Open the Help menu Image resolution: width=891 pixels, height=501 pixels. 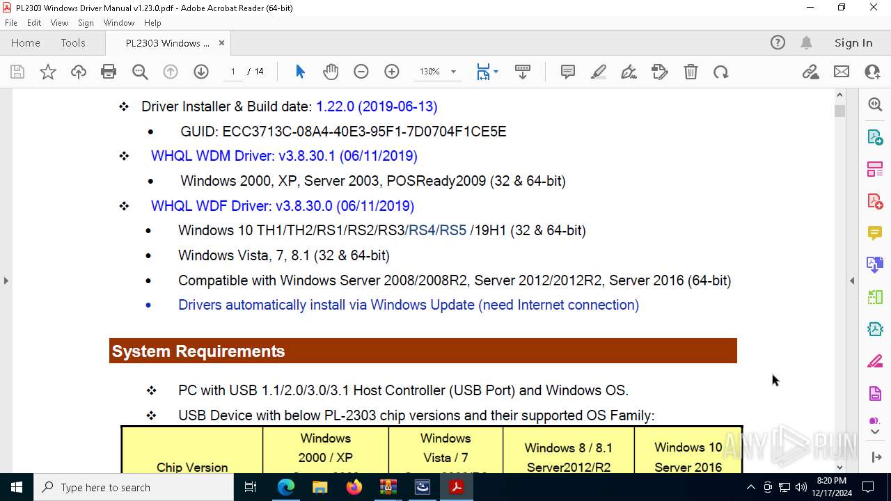coord(152,23)
